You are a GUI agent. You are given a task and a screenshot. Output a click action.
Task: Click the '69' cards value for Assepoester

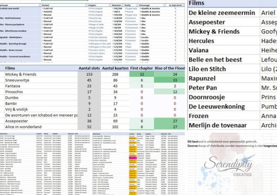click(x=115, y=121)
